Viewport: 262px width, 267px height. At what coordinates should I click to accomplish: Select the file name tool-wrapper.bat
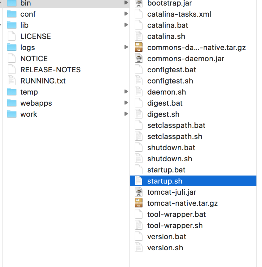pyautogui.click(x=177, y=214)
